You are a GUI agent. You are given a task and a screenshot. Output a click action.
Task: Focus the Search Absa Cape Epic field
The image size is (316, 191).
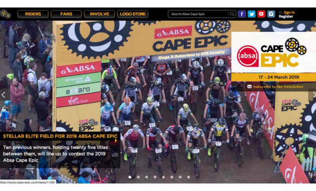point(199,14)
